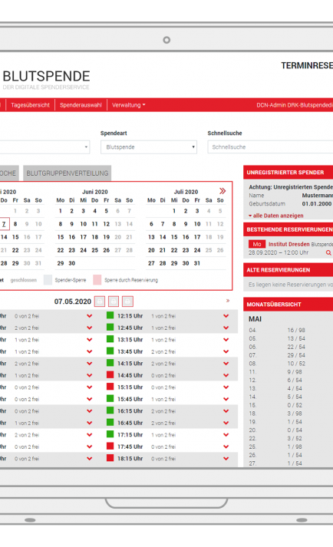Expand the 12:45 Uhr slot row
Screen dimensions: 333x547
coord(226,328)
